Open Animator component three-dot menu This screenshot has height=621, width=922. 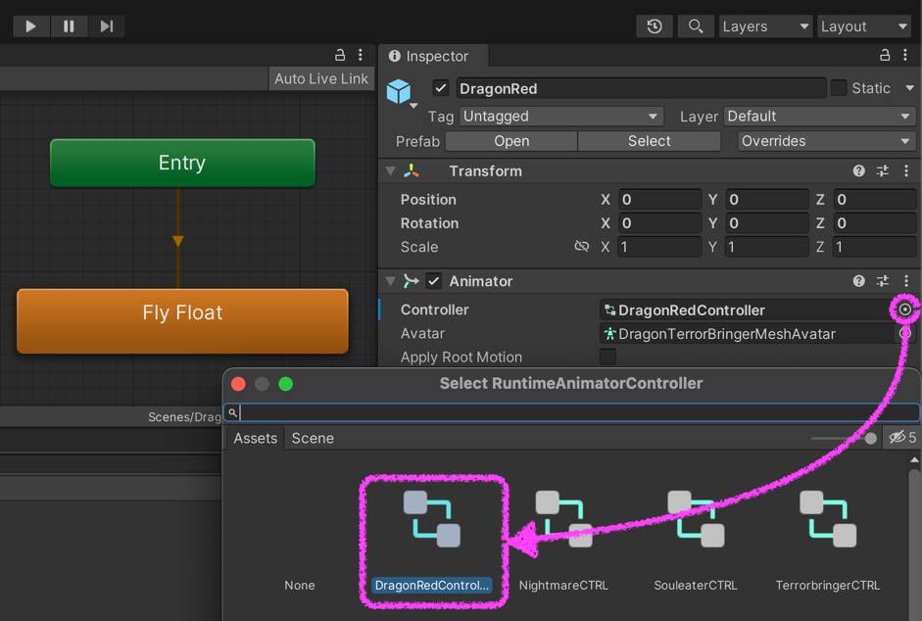point(906,281)
